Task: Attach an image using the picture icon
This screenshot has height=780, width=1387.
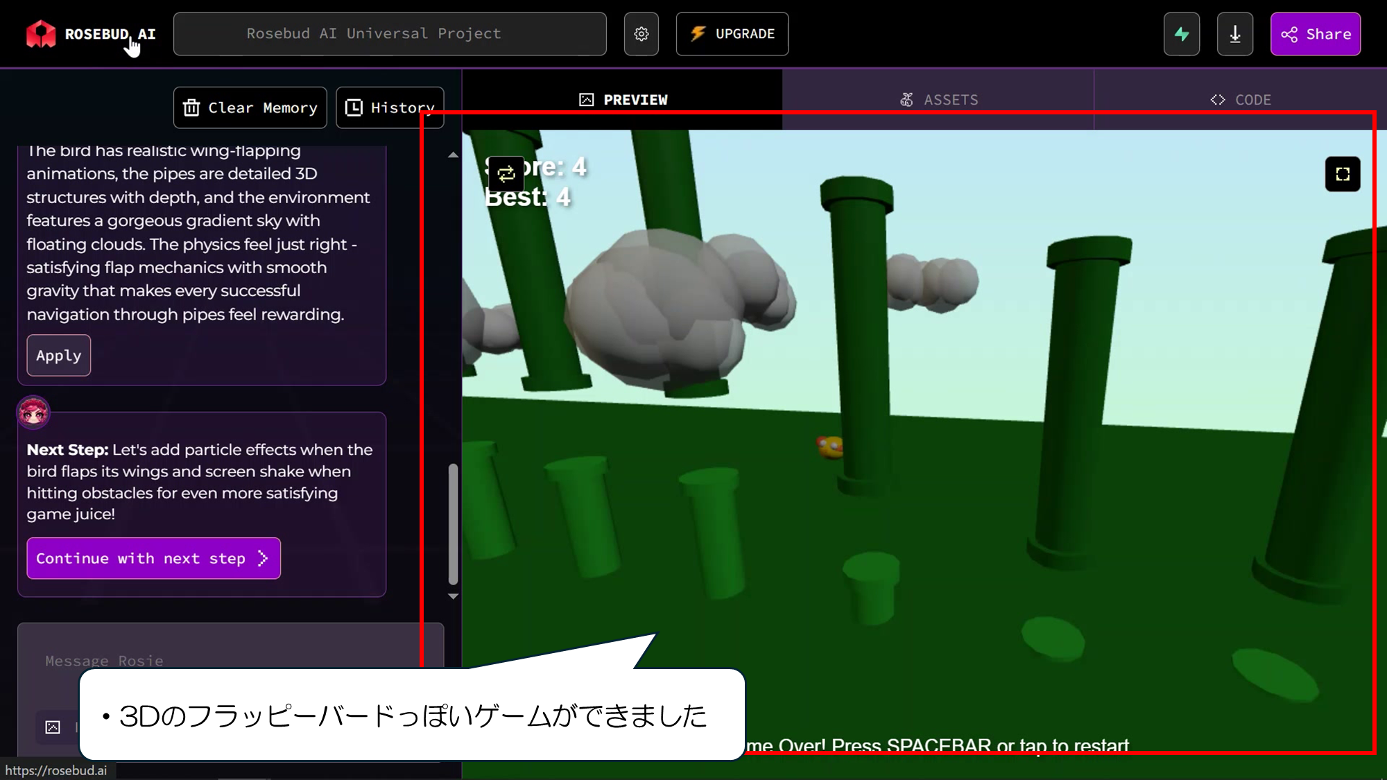Action: click(53, 727)
